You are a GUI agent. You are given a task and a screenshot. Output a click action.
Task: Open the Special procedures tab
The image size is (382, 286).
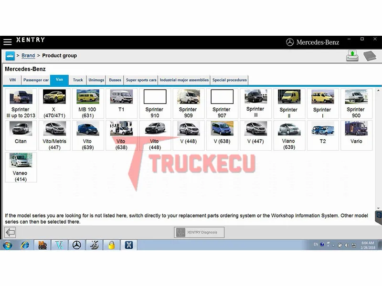point(229,80)
